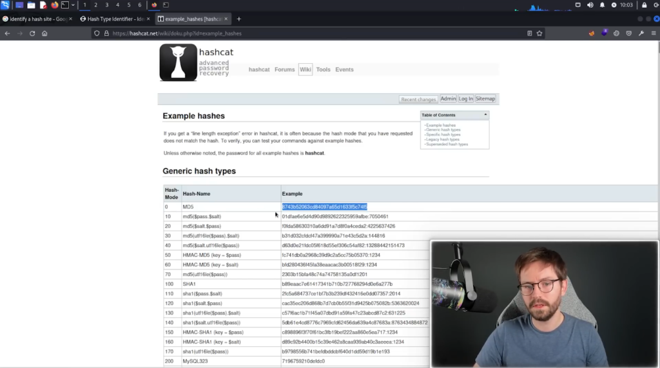Open a new browser tab
The height and width of the screenshot is (368, 660).
coord(238,19)
